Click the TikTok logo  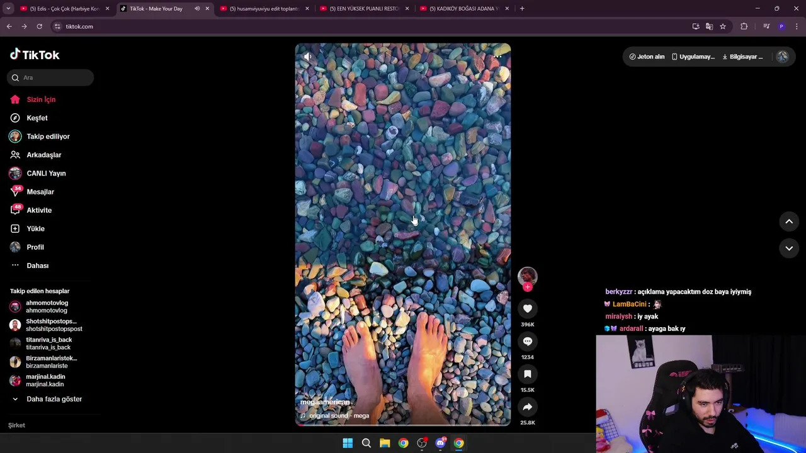35,55
